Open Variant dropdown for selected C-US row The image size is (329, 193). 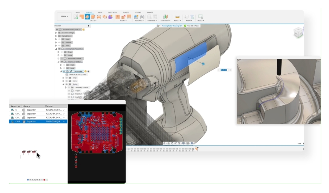[x=64, y=121]
